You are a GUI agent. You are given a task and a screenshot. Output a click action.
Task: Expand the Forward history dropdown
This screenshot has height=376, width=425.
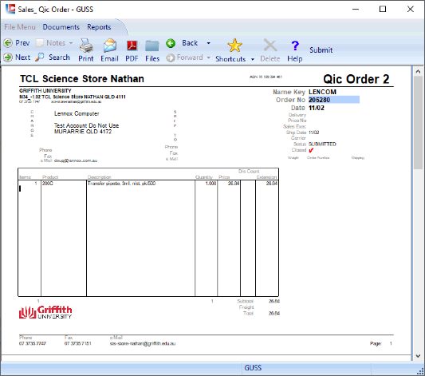pos(208,57)
